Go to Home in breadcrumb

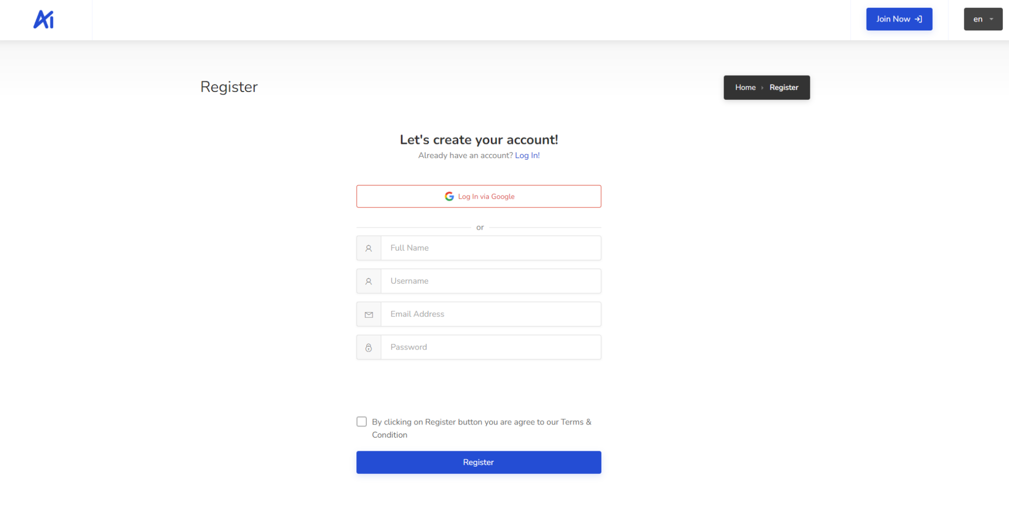[745, 88]
